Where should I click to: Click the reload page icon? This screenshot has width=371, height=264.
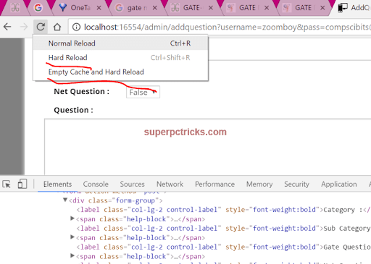pos(41,27)
